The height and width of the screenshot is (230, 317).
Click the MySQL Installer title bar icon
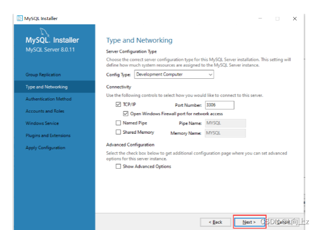pos(20,19)
